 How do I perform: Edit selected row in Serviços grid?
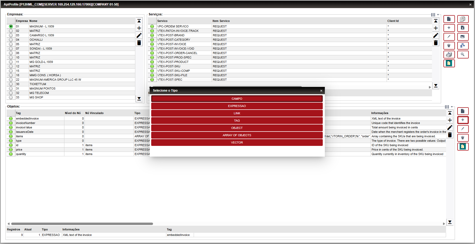coord(436,35)
